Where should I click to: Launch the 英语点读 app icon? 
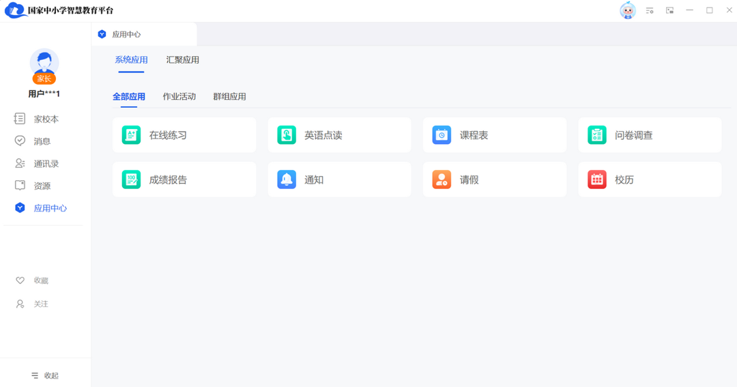(x=287, y=135)
